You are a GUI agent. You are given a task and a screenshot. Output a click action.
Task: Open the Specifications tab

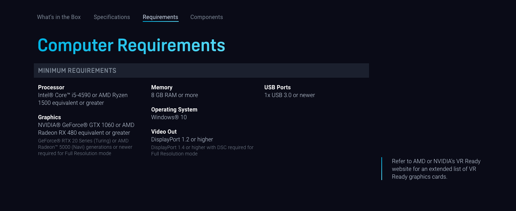(x=112, y=17)
